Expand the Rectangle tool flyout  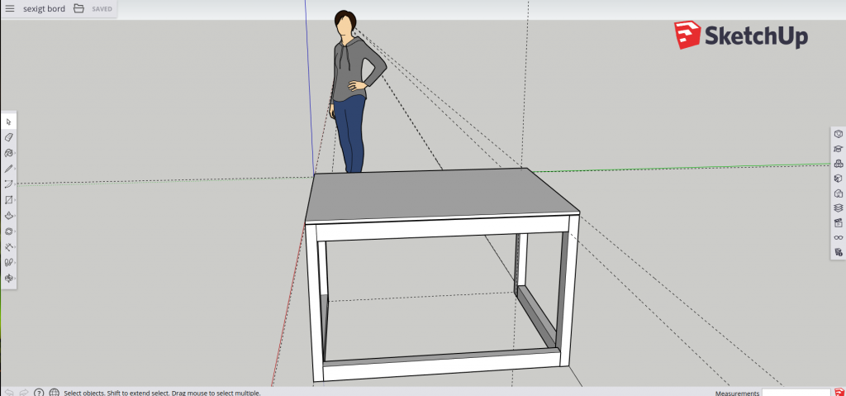pos(15,200)
